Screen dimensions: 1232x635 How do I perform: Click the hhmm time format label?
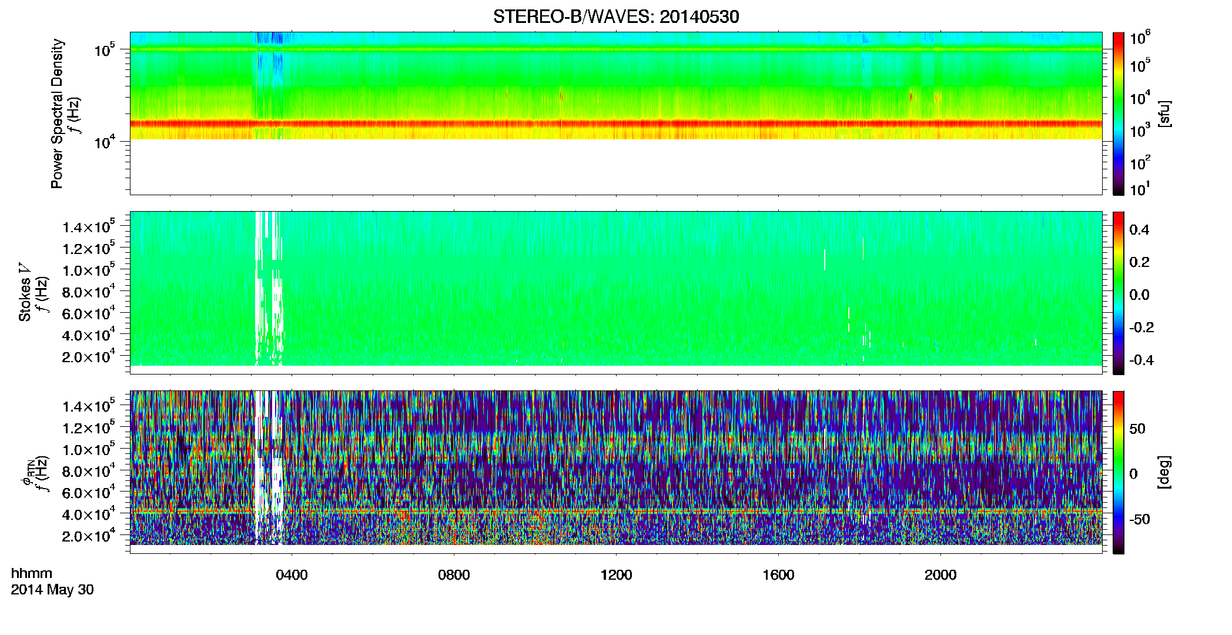32,574
